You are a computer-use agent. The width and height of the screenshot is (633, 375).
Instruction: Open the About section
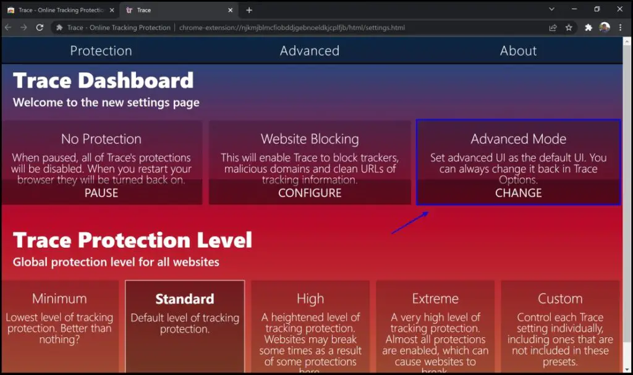click(x=519, y=51)
